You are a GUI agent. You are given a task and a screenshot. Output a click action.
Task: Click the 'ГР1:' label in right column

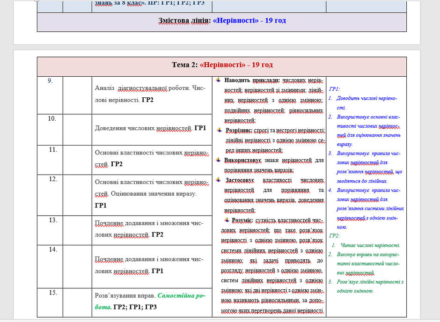point(334,89)
